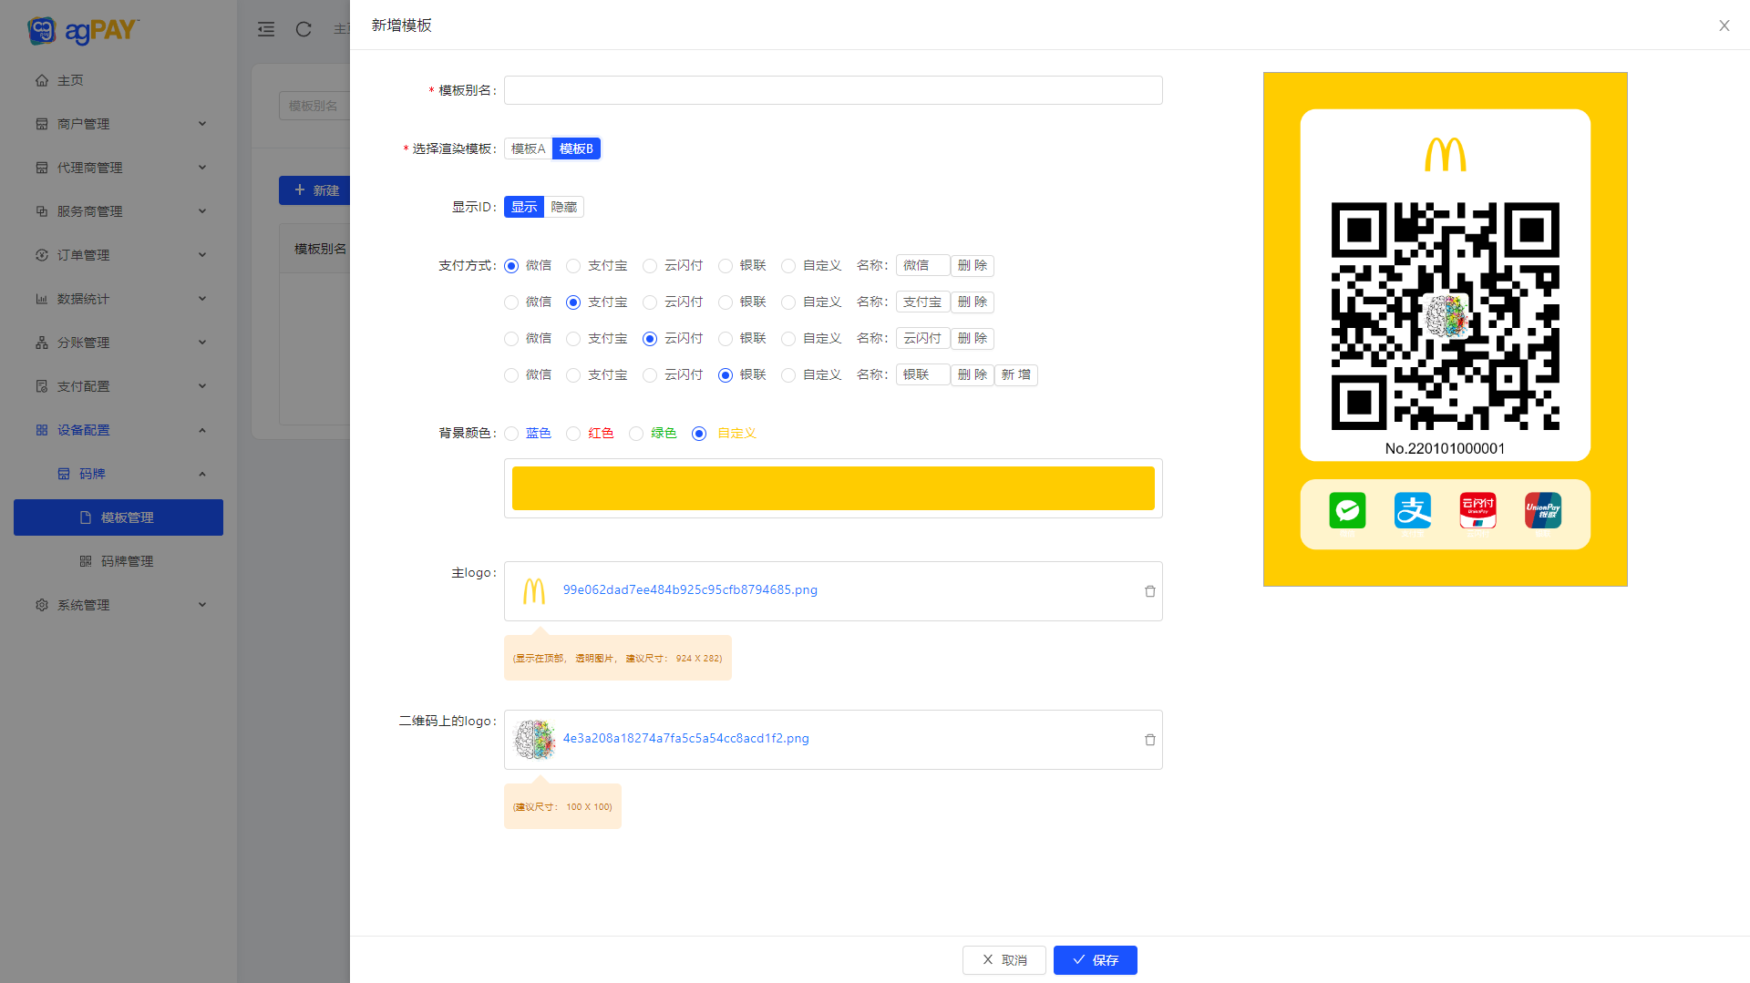This screenshot has height=983, width=1750.
Task: Click the 码牌管理 QR icon
Action: click(x=86, y=561)
